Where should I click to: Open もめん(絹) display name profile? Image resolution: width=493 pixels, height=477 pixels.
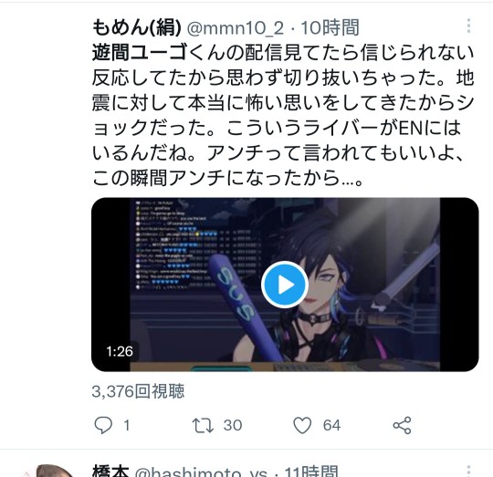click(137, 27)
